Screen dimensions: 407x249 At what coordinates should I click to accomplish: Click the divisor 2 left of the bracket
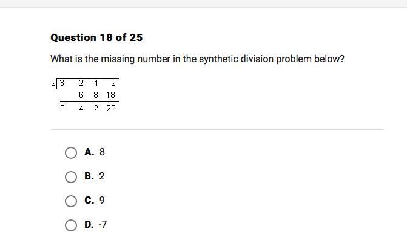pyautogui.click(x=53, y=83)
